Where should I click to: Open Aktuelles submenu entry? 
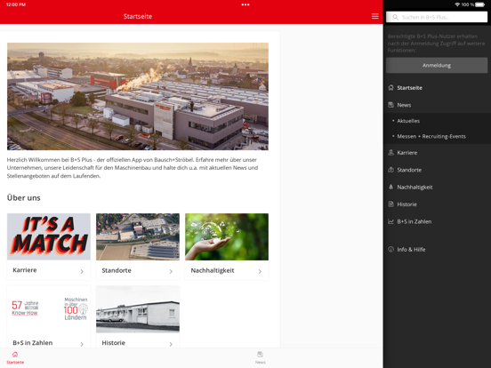tap(408, 121)
